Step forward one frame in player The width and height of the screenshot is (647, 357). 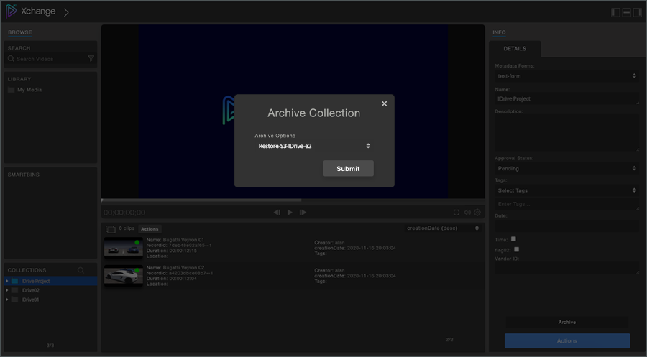(x=303, y=213)
